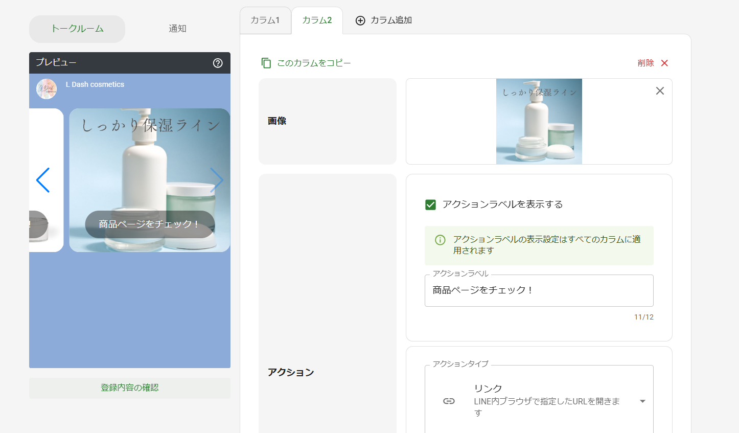Open the action type dropdown arrow
The image size is (739, 433).
(x=642, y=401)
